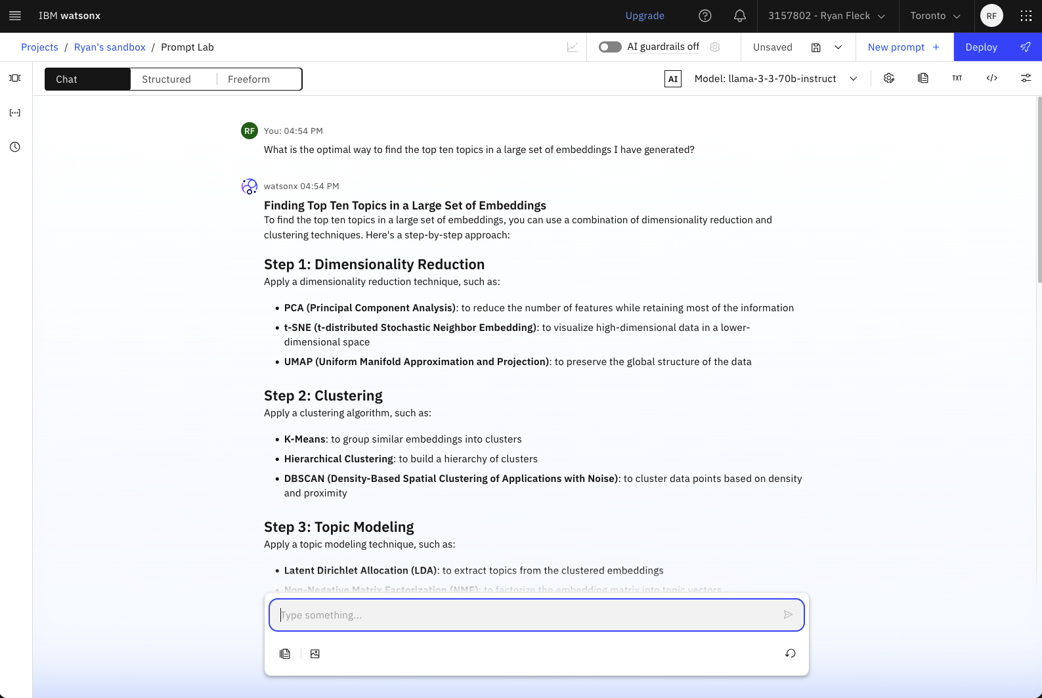Expand the account dropdown 3157802 - Ryan Fleck
Screen dimensions: 1042x698
click(827, 16)
